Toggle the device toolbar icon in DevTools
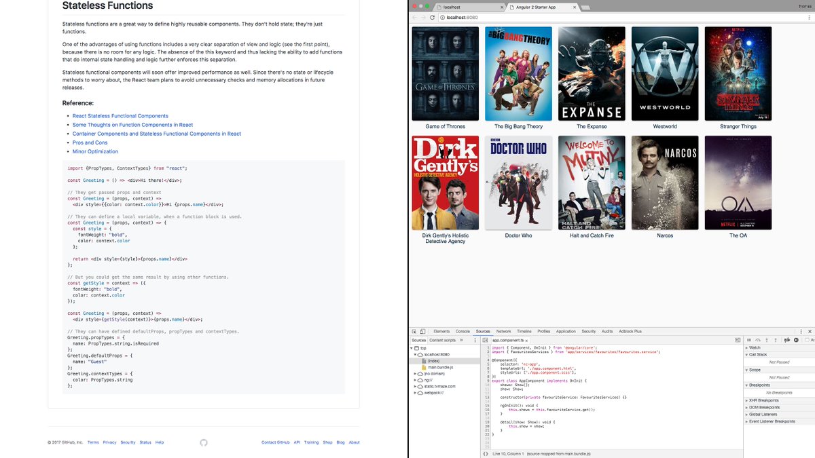The height and width of the screenshot is (458, 815). point(422,331)
